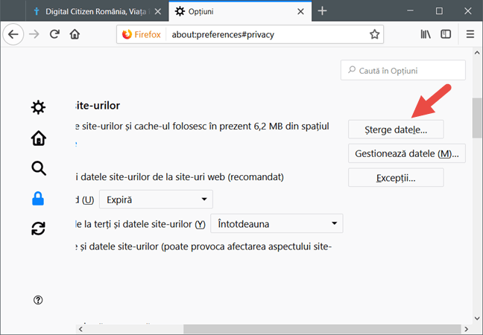
Task: Bookmark this page with star icon
Action: click(x=374, y=34)
